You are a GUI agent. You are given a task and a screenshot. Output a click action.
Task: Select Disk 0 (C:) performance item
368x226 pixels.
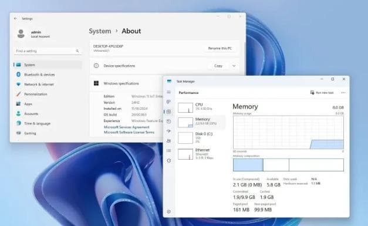coord(201,137)
